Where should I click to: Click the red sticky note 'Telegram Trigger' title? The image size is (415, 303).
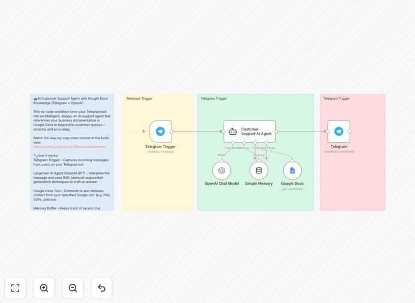[x=336, y=98]
